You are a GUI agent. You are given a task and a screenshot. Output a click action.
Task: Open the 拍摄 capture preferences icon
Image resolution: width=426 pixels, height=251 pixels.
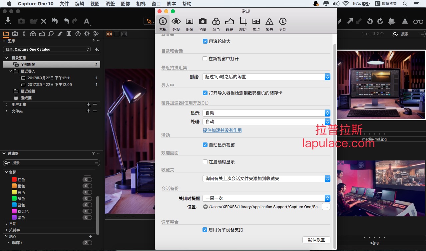click(203, 24)
